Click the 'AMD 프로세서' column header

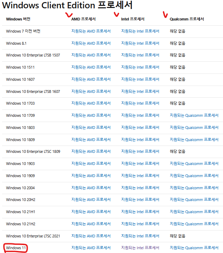[83, 19]
